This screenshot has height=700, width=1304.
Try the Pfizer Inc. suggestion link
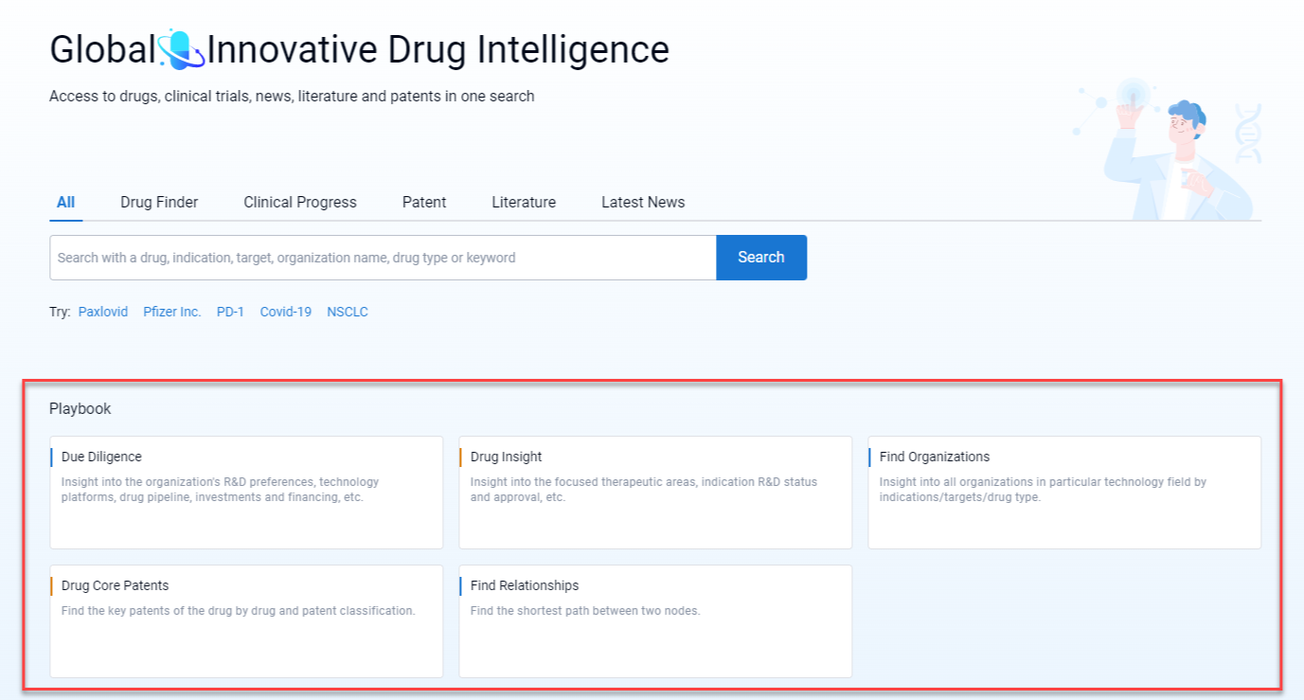(172, 312)
